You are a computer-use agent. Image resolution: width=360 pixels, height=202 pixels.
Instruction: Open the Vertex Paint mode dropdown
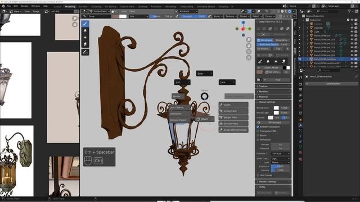coord(100,11)
